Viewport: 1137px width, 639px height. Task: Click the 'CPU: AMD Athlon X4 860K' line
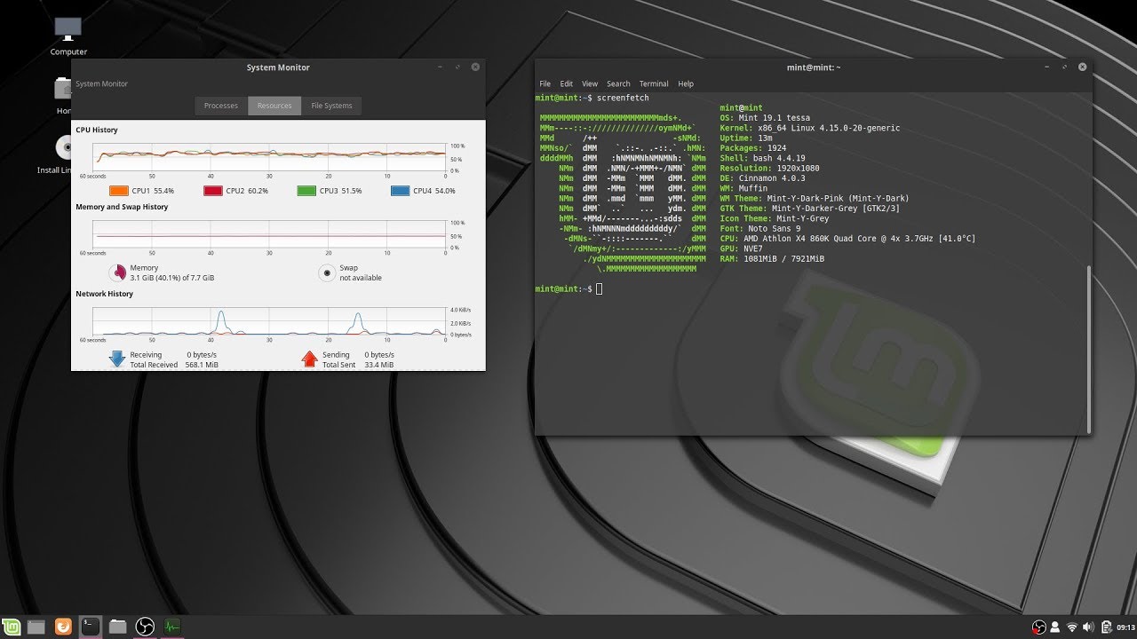847,239
